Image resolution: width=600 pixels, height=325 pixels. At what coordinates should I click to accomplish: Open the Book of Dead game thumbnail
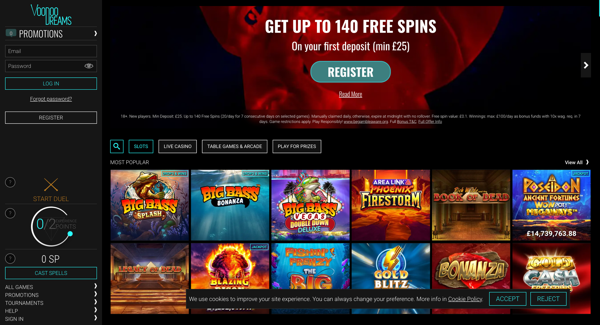click(471, 205)
